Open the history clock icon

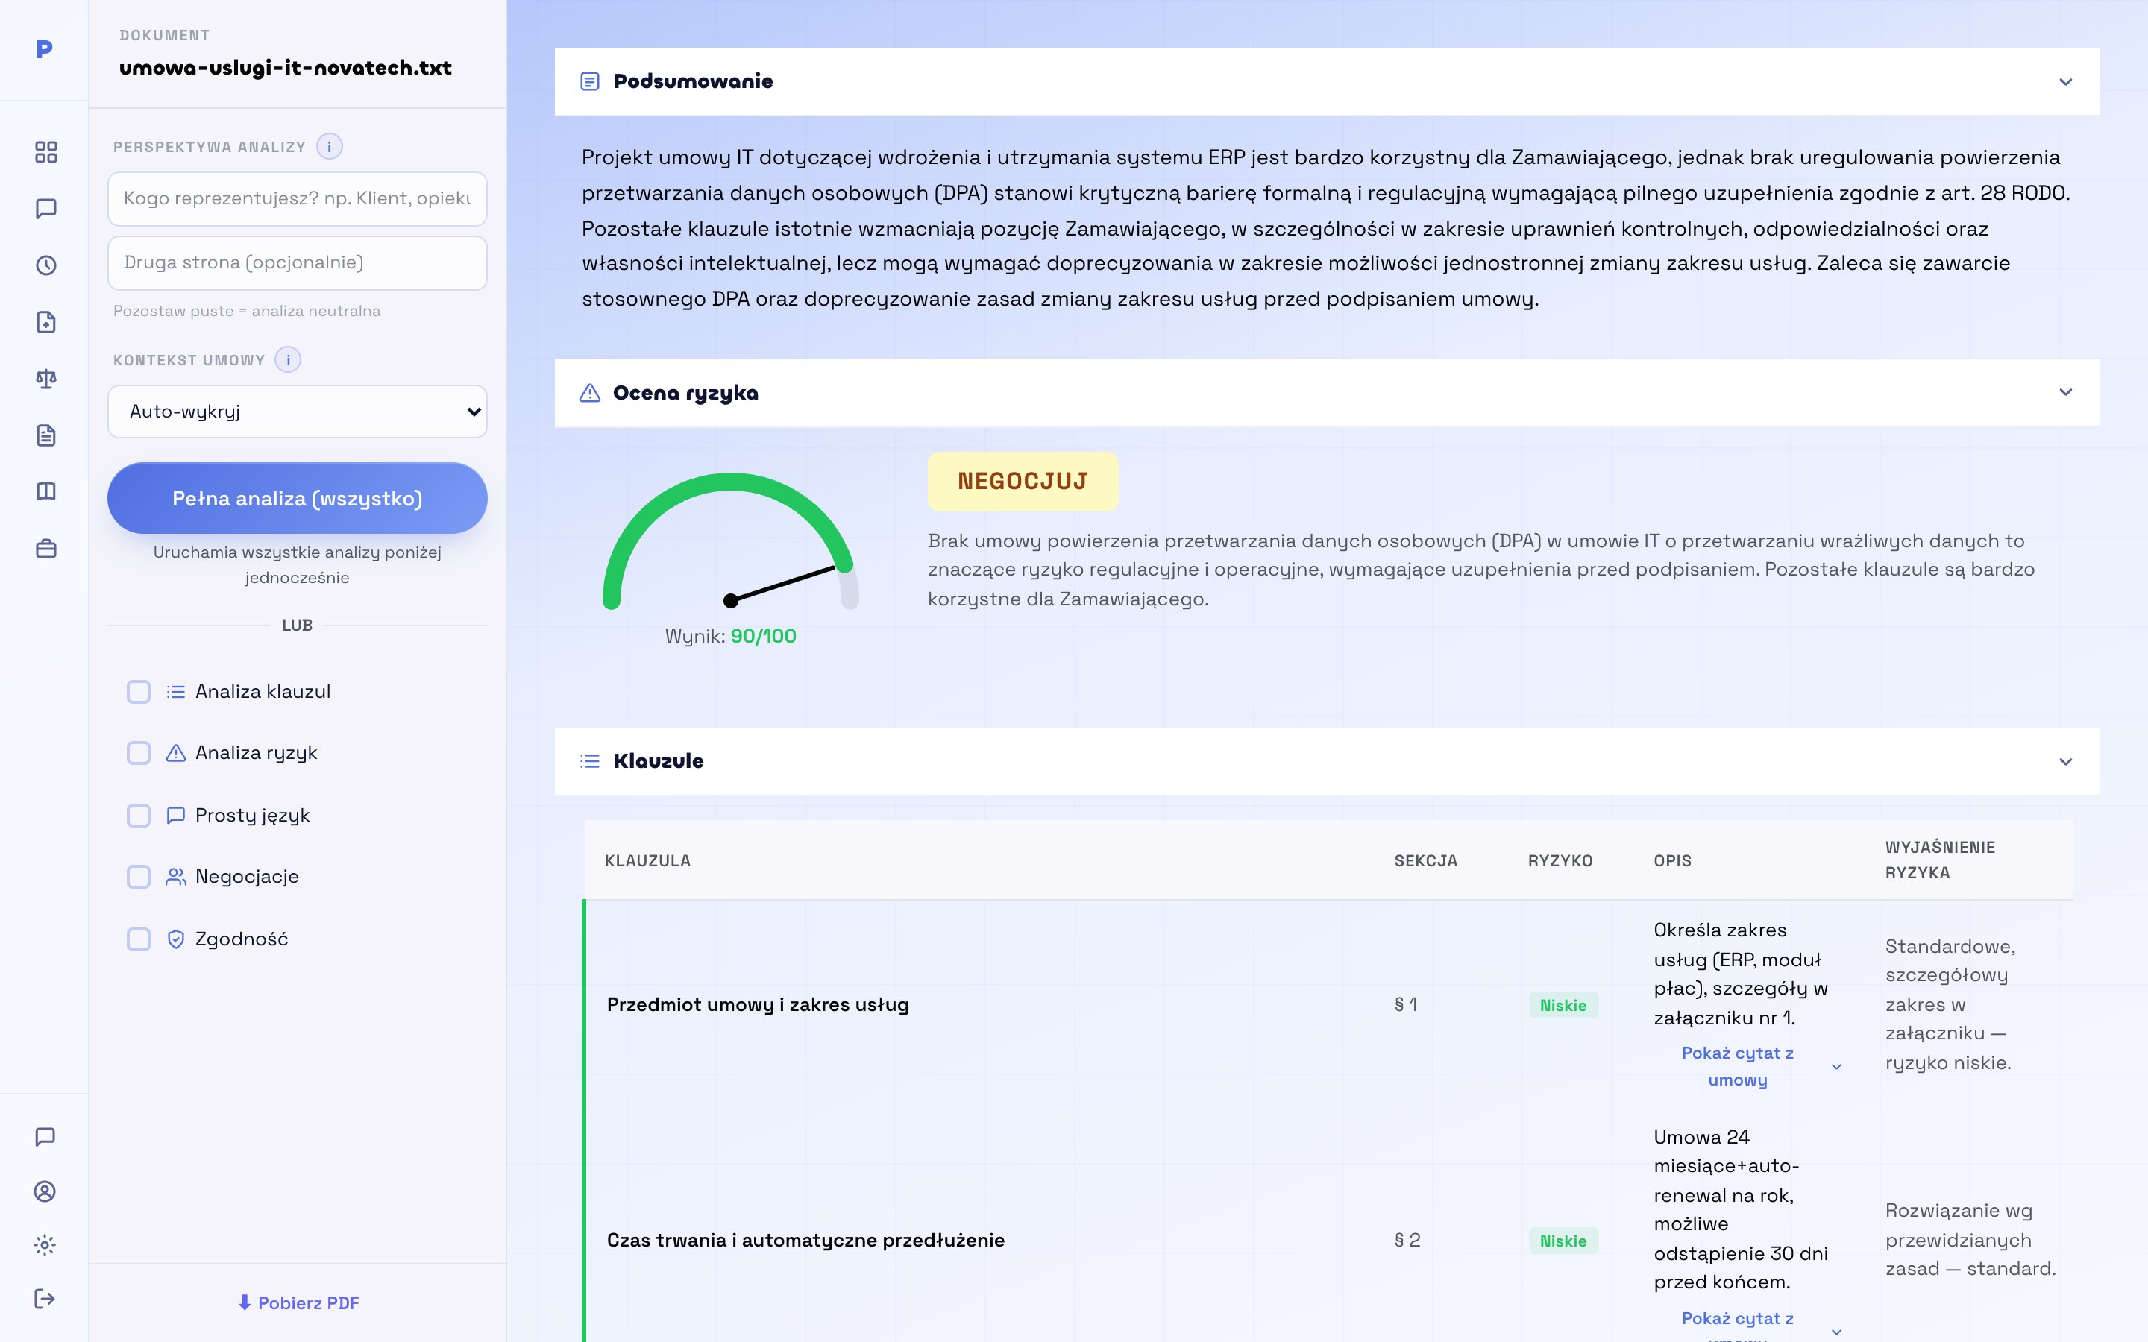coord(45,265)
